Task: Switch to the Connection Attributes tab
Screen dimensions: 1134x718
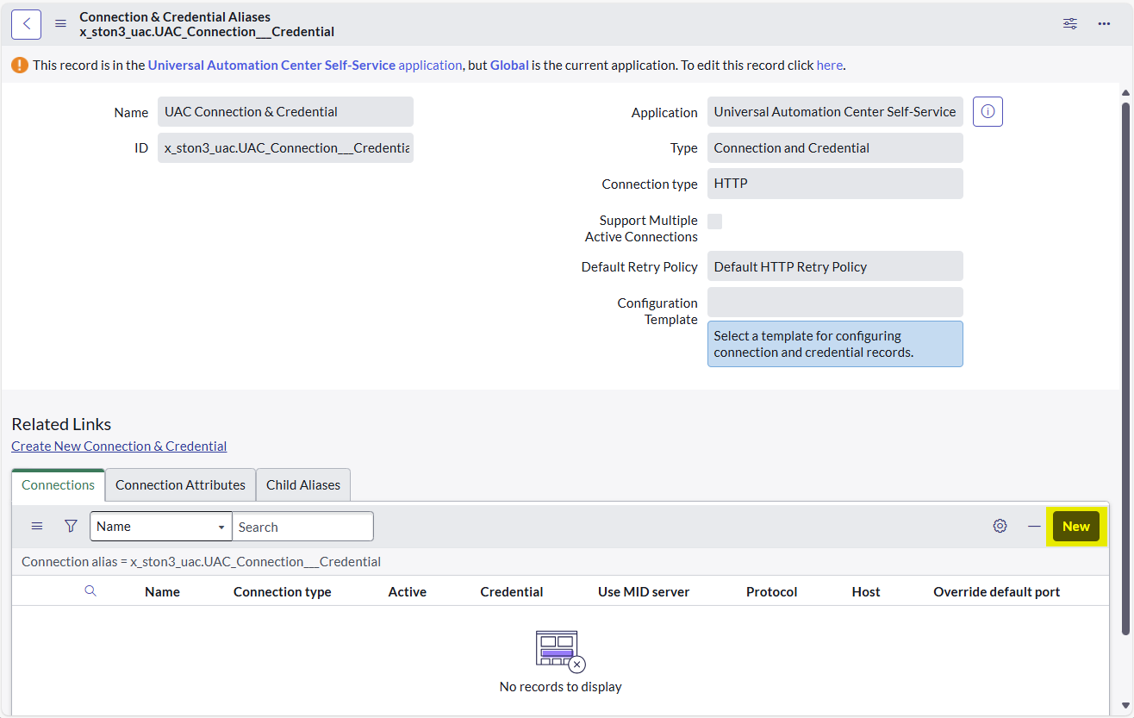Action: (x=180, y=485)
